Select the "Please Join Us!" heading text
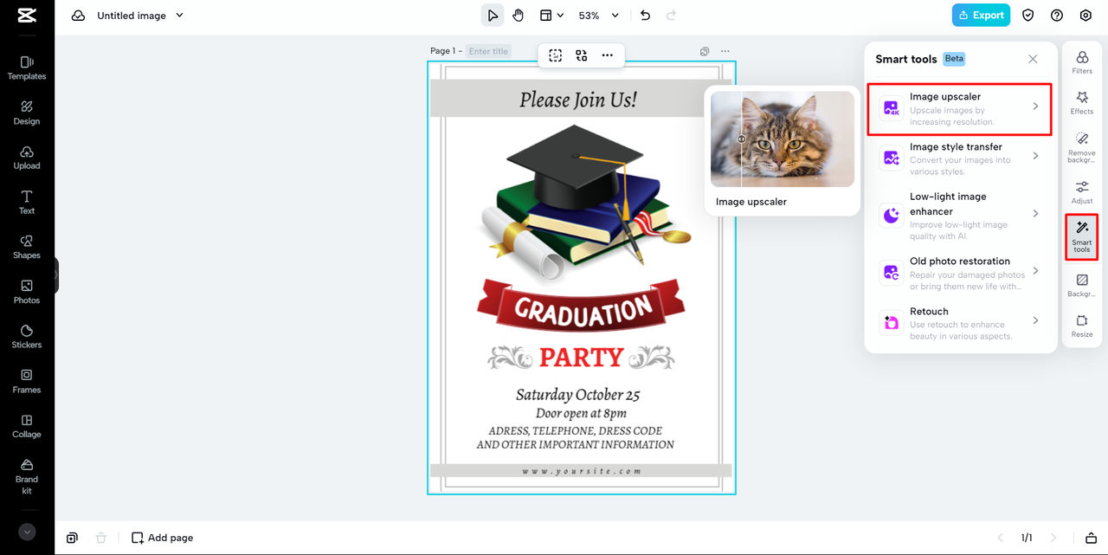 click(578, 100)
